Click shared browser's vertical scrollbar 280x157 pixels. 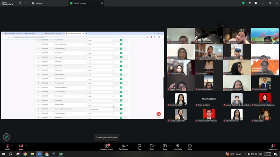[163, 88]
